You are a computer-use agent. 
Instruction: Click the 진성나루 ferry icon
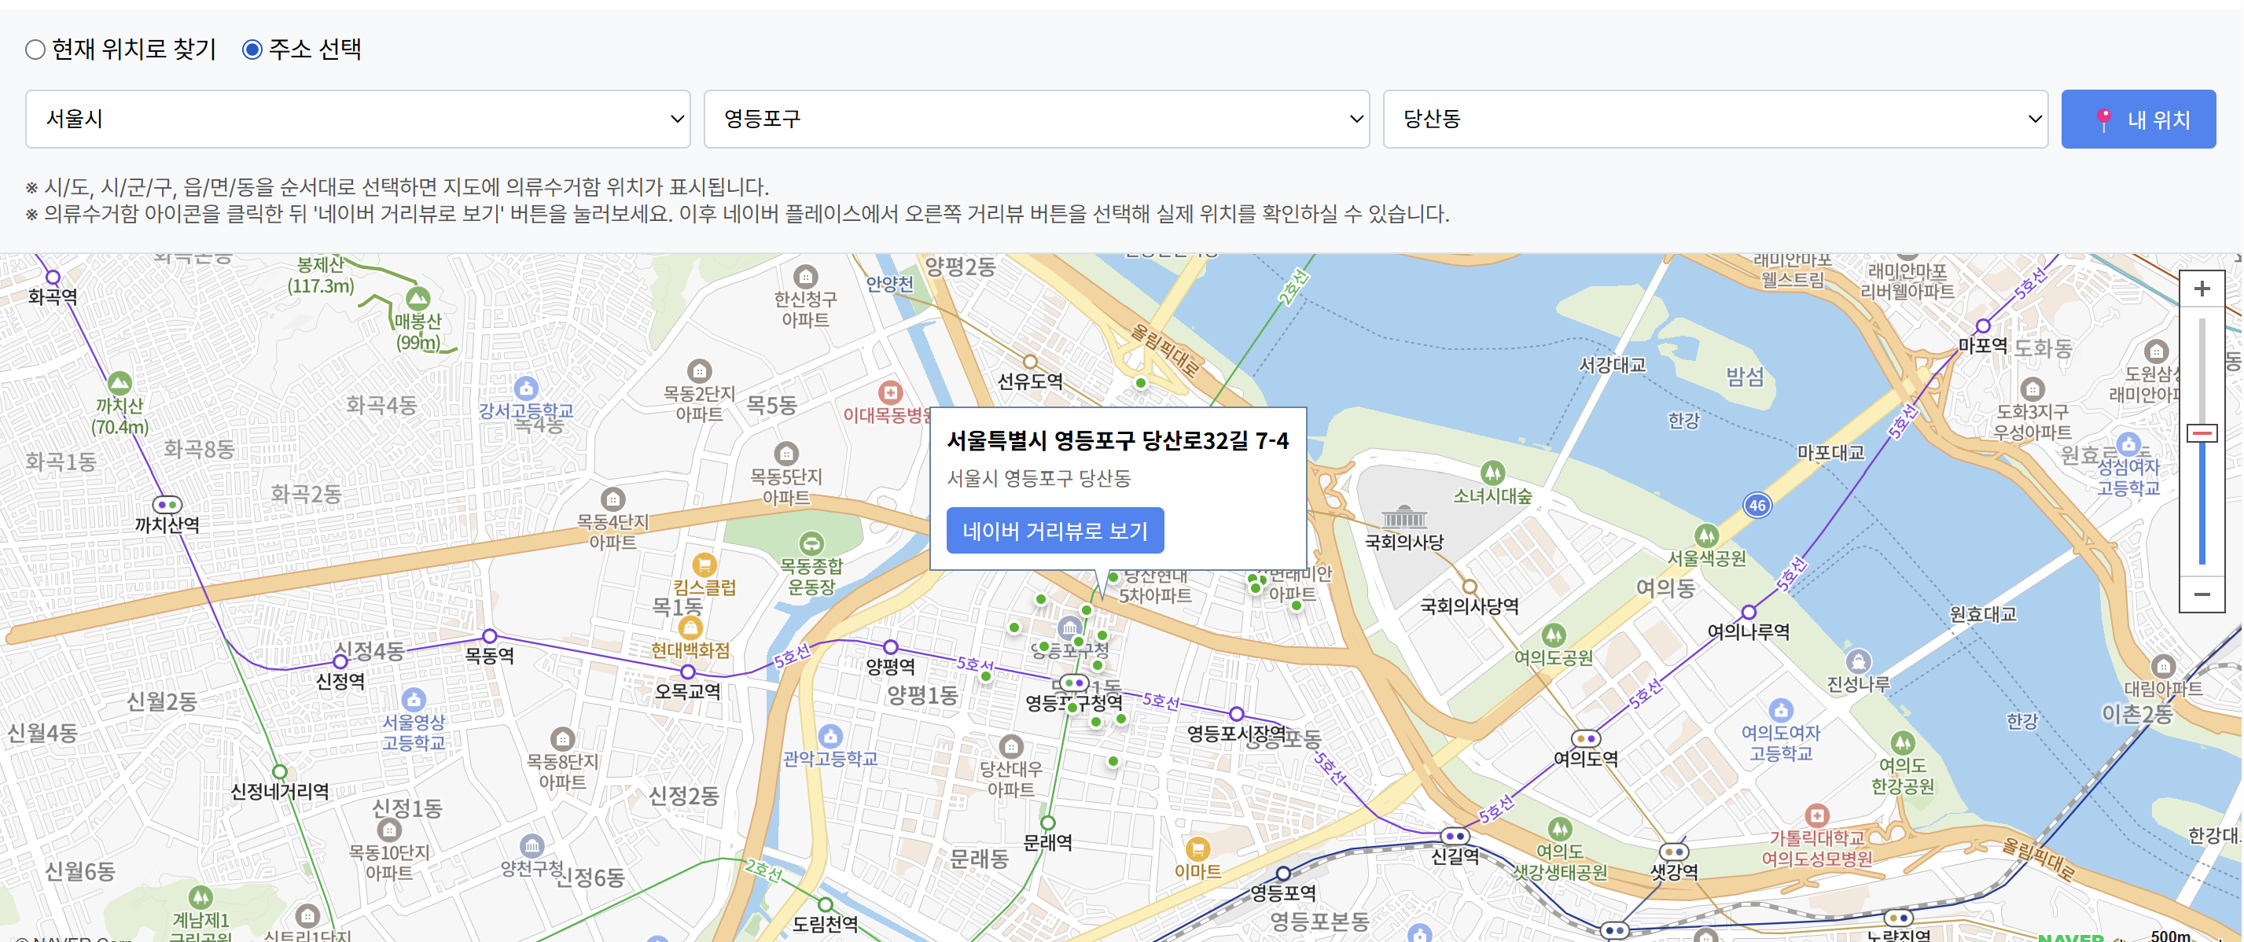pyautogui.click(x=1858, y=661)
